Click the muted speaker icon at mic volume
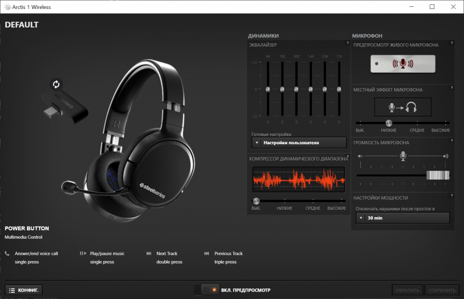 pos(360,156)
